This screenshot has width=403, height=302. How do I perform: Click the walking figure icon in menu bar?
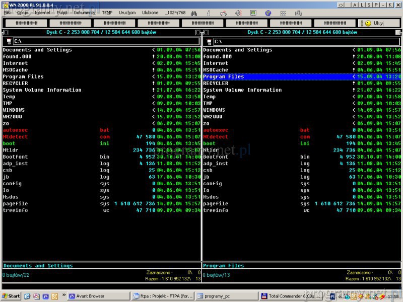click(209, 13)
